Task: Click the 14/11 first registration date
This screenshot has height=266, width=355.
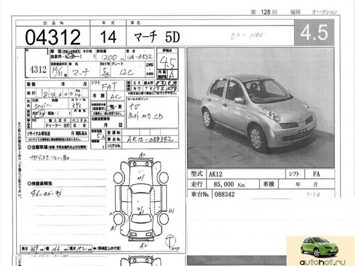Action: click(x=59, y=72)
